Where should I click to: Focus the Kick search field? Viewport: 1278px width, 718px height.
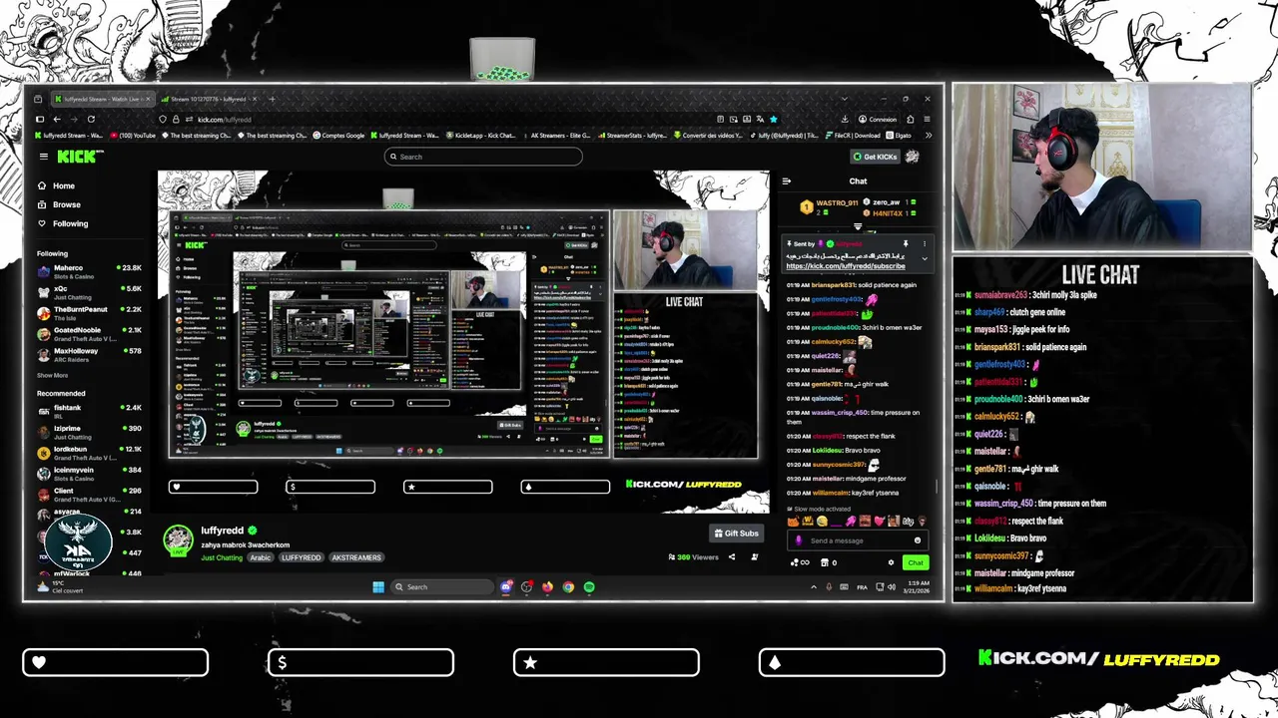pyautogui.click(x=483, y=157)
